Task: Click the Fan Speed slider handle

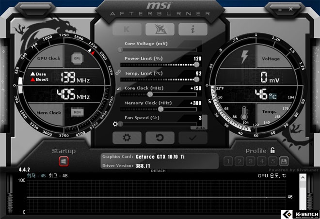Action: pyautogui.click(x=120, y=124)
